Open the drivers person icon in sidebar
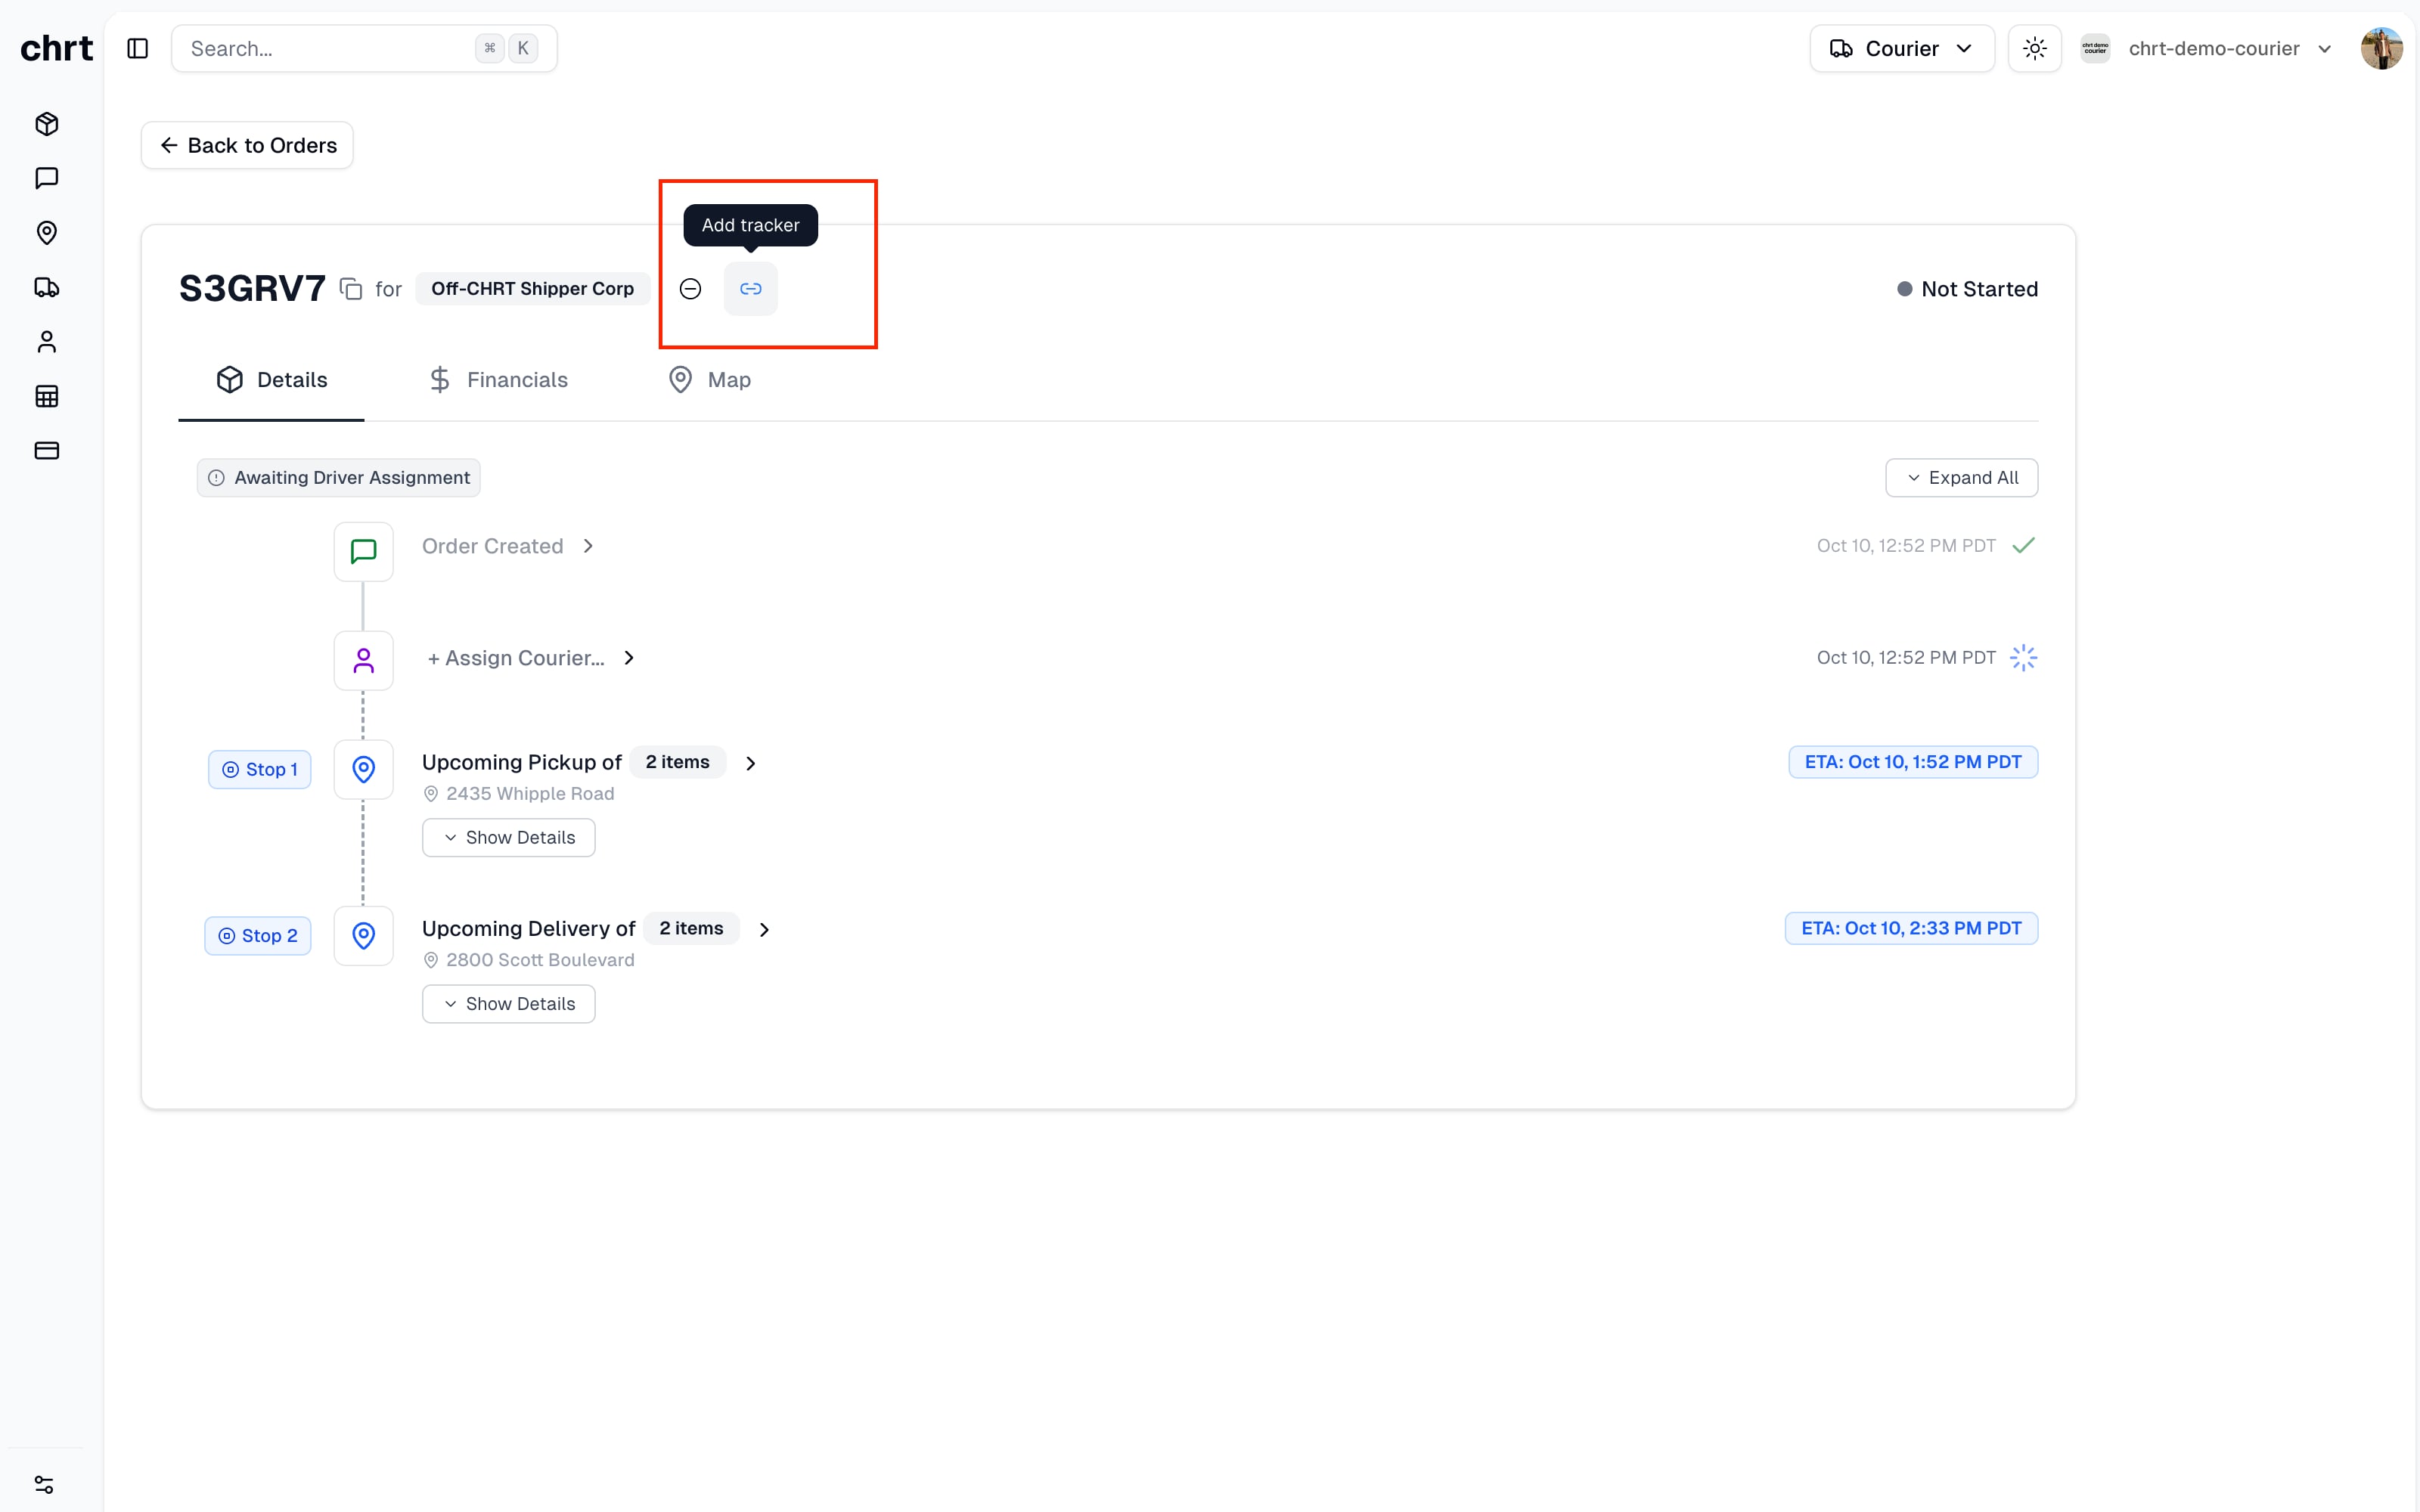 [46, 341]
